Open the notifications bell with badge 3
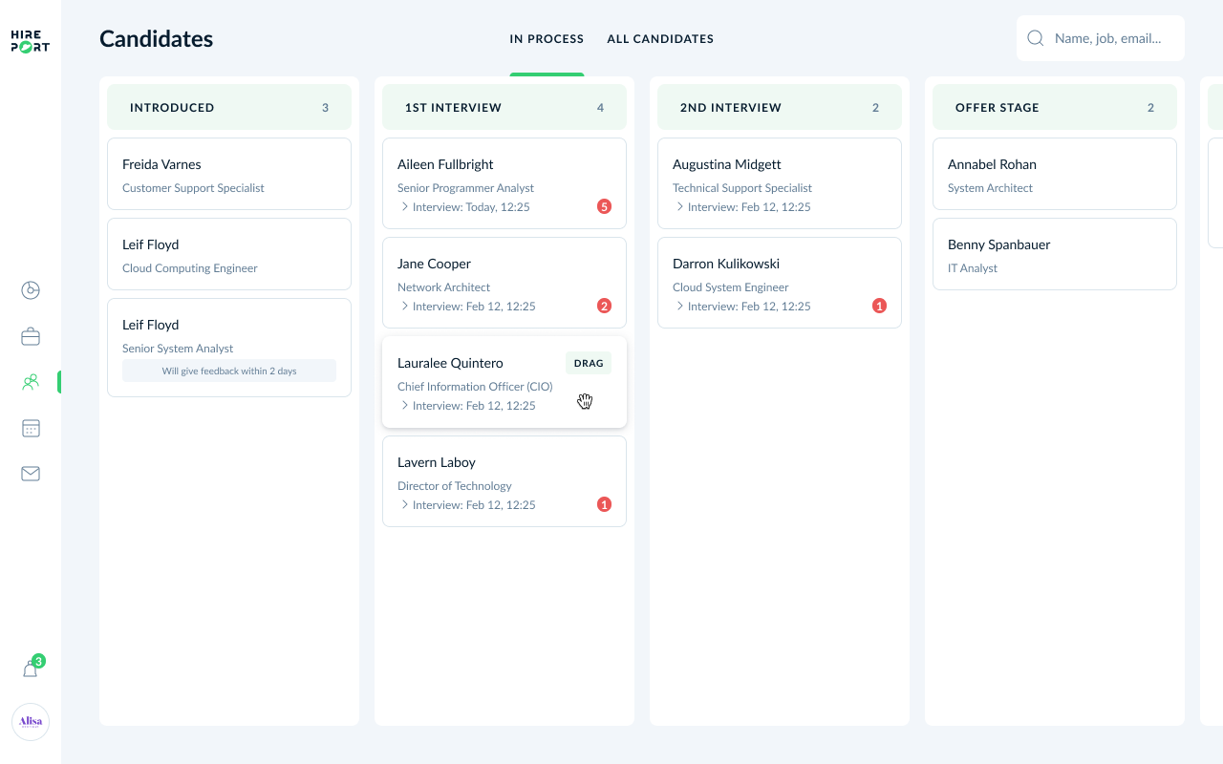The width and height of the screenshot is (1223, 764). coord(30,668)
